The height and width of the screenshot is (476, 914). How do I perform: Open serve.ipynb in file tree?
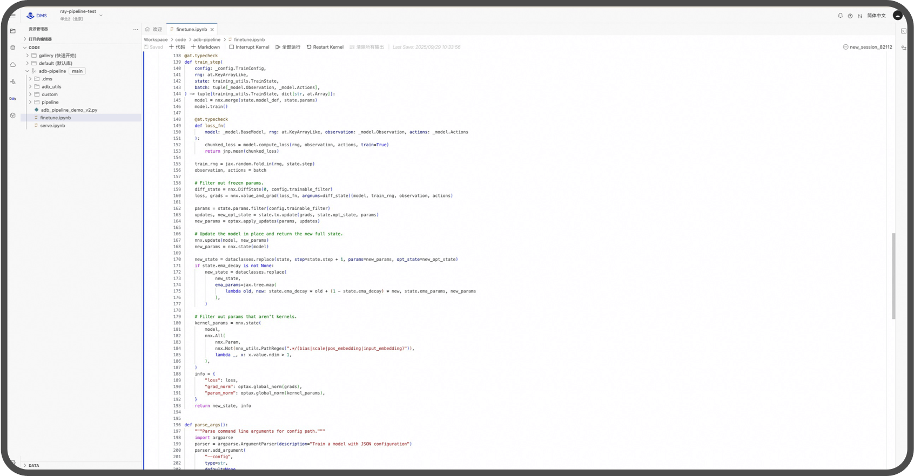(x=52, y=125)
